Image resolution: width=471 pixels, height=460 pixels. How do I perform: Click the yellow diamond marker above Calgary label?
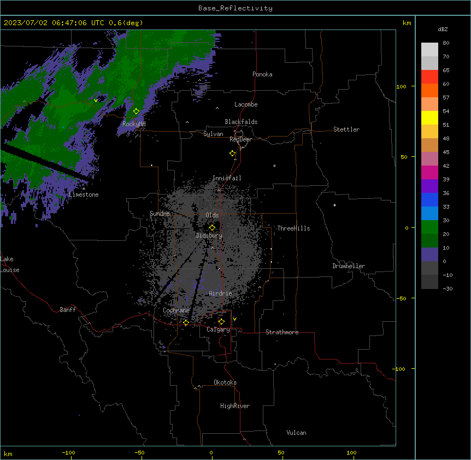click(221, 322)
